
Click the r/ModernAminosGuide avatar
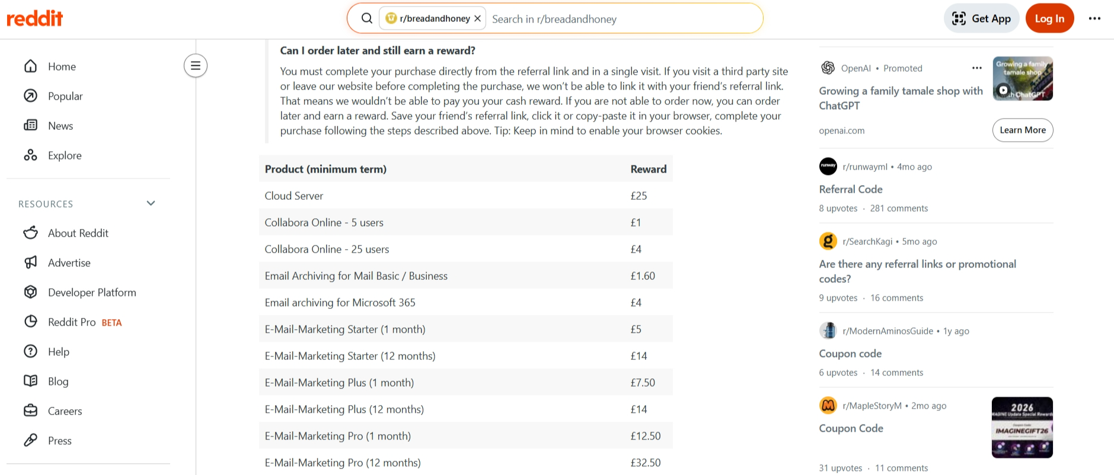coord(828,331)
